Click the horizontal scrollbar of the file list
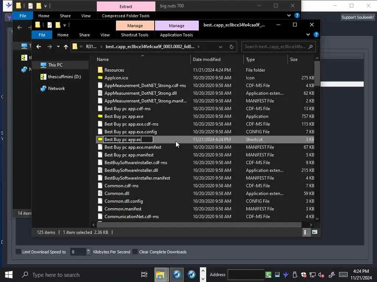This screenshot has height=282, width=377. (199, 225)
